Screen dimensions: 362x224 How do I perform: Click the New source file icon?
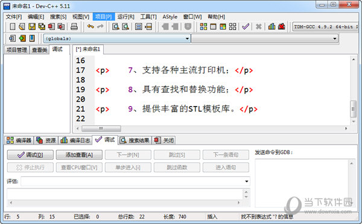pos(13,26)
